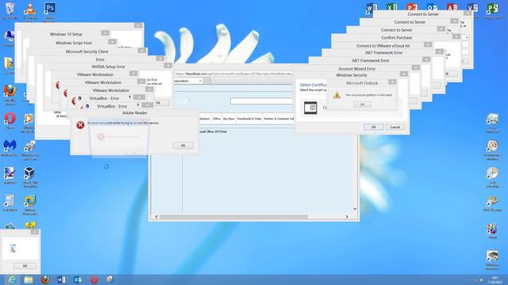Open the Project desktop shortcut

492,9
